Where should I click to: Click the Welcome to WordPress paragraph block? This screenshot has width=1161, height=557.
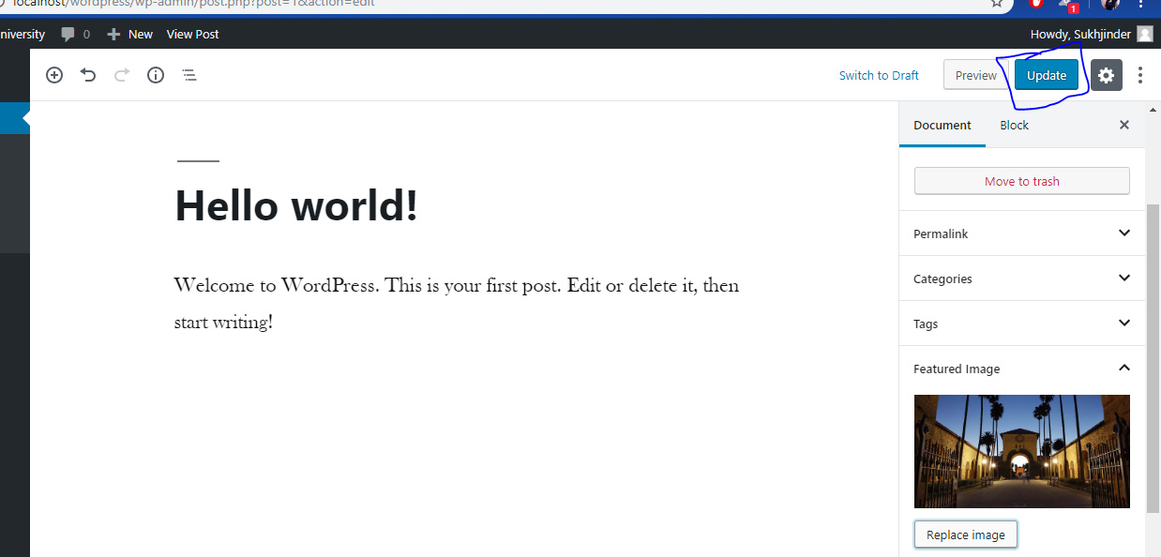tap(457, 303)
